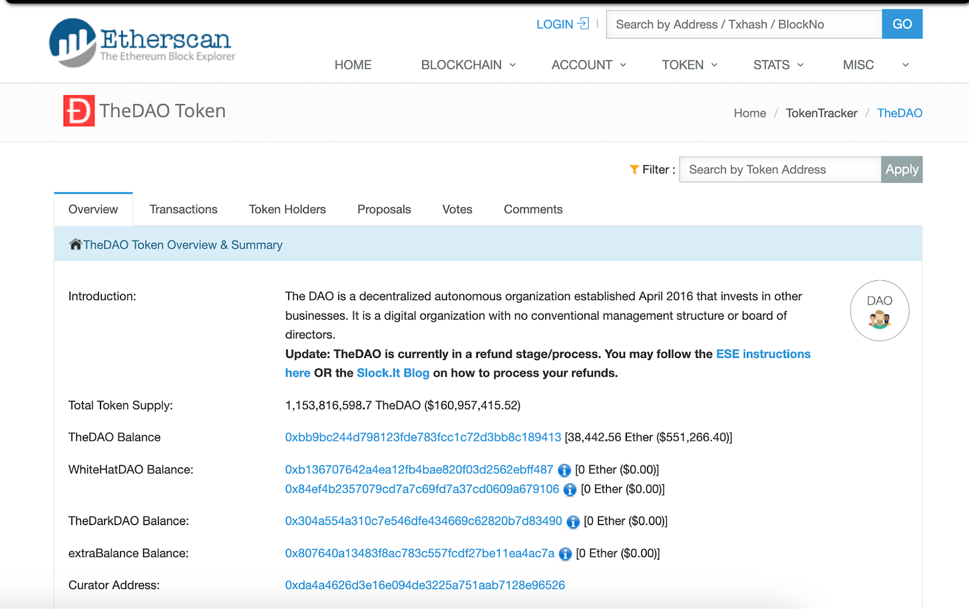The height and width of the screenshot is (609, 969).
Task: Click the TheDarkDAO Balance label
Action: click(128, 520)
